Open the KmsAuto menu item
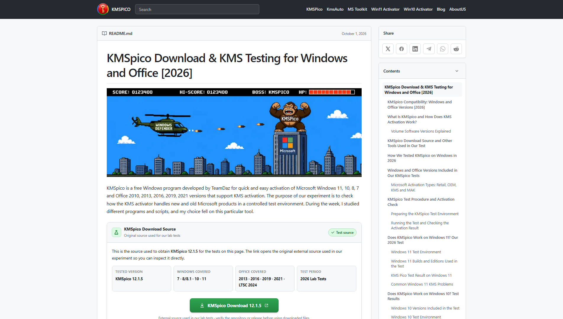This screenshot has width=563, height=319. (335, 9)
